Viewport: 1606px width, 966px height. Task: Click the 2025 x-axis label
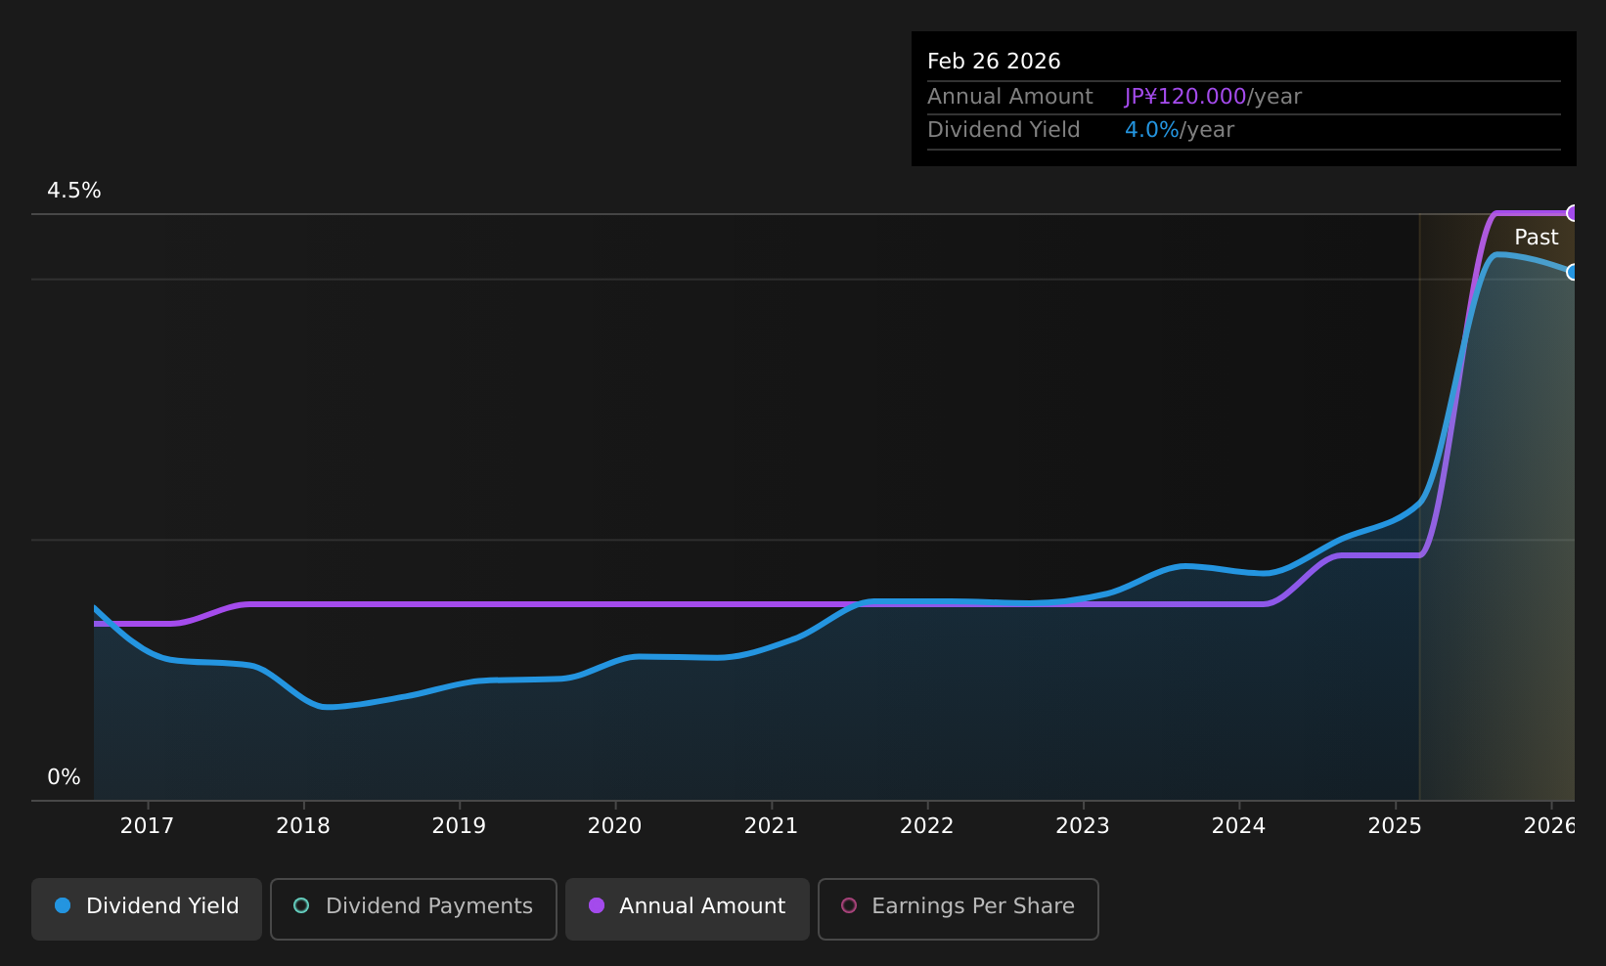click(x=1395, y=826)
